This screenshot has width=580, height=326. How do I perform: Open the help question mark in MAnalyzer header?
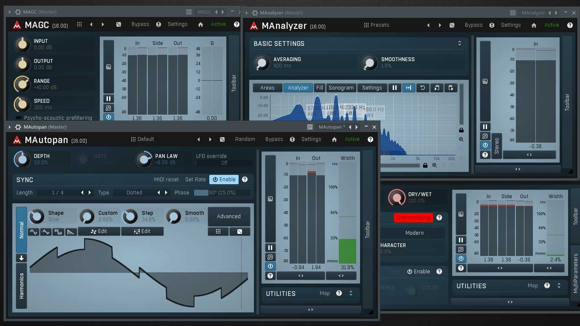click(570, 25)
